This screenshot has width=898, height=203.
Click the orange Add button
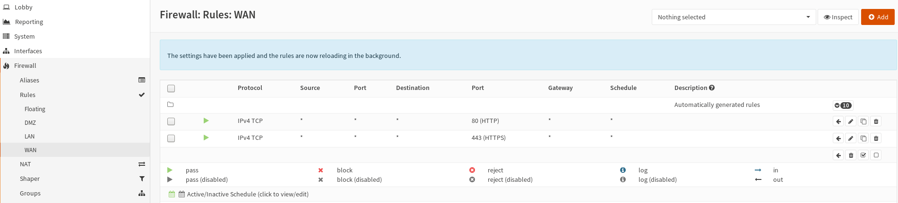point(878,17)
